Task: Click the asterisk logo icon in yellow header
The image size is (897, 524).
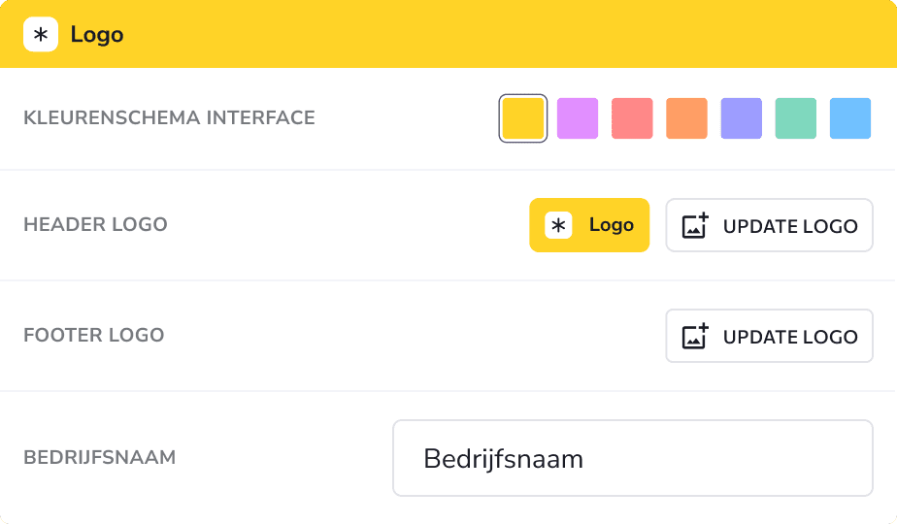Action: pyautogui.click(x=41, y=34)
